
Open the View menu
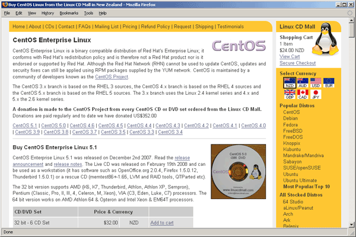(32, 13)
